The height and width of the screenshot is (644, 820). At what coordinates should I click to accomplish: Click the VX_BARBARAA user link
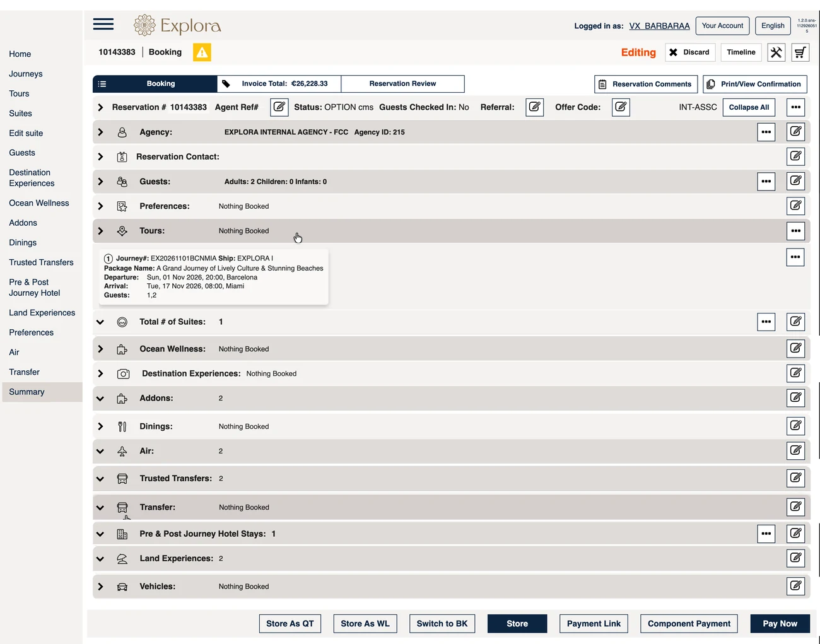tap(659, 26)
